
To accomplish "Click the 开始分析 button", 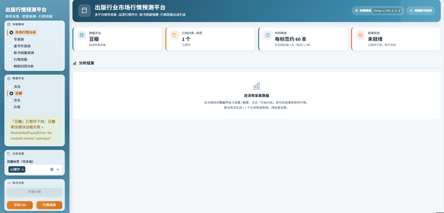I will tap(34, 192).
